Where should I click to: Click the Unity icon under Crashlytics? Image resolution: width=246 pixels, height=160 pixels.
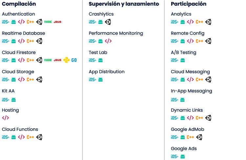(108, 22)
